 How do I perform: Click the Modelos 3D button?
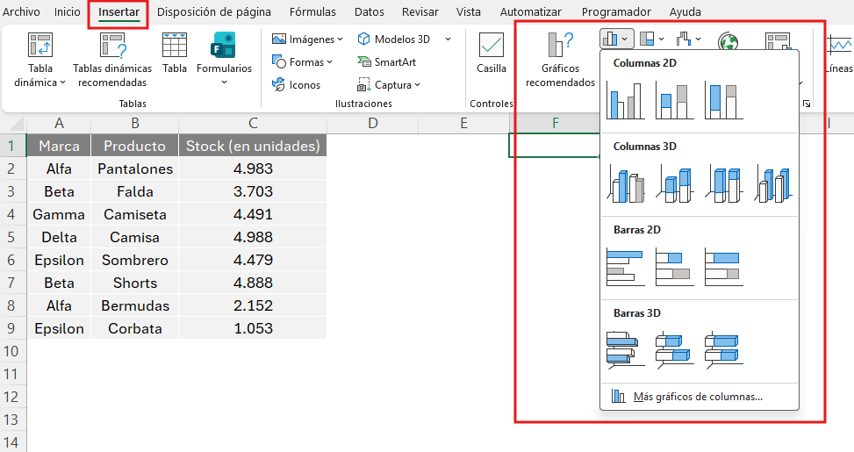394,39
